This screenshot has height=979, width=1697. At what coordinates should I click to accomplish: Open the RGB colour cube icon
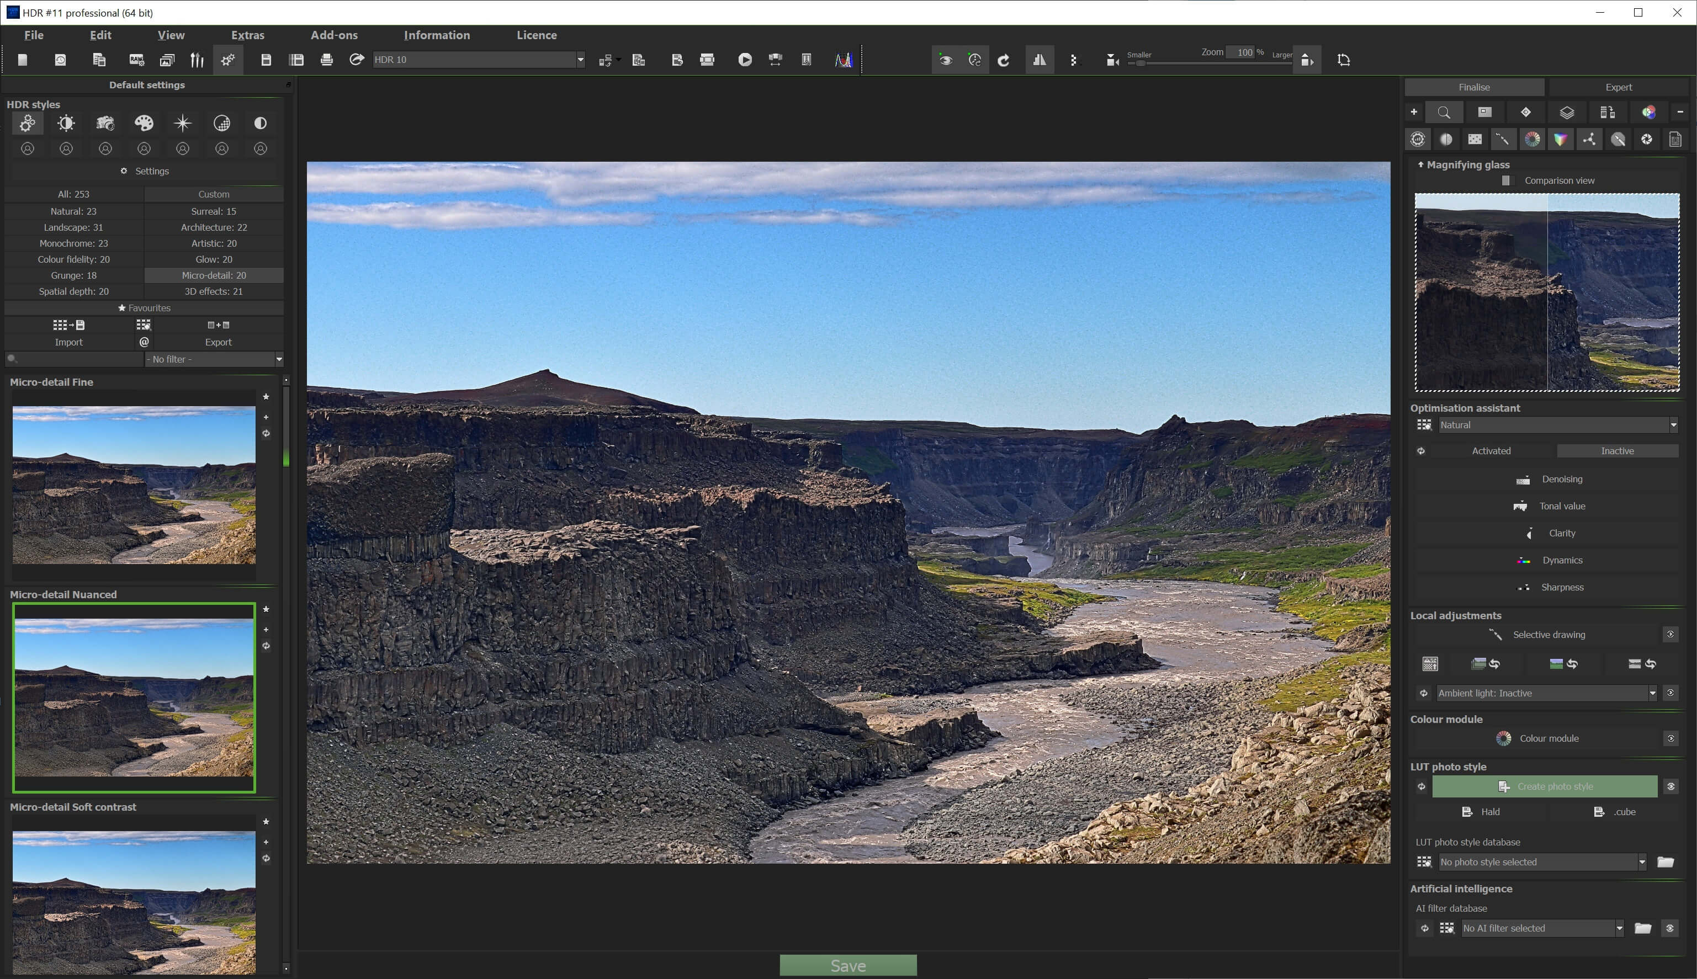[1561, 139]
